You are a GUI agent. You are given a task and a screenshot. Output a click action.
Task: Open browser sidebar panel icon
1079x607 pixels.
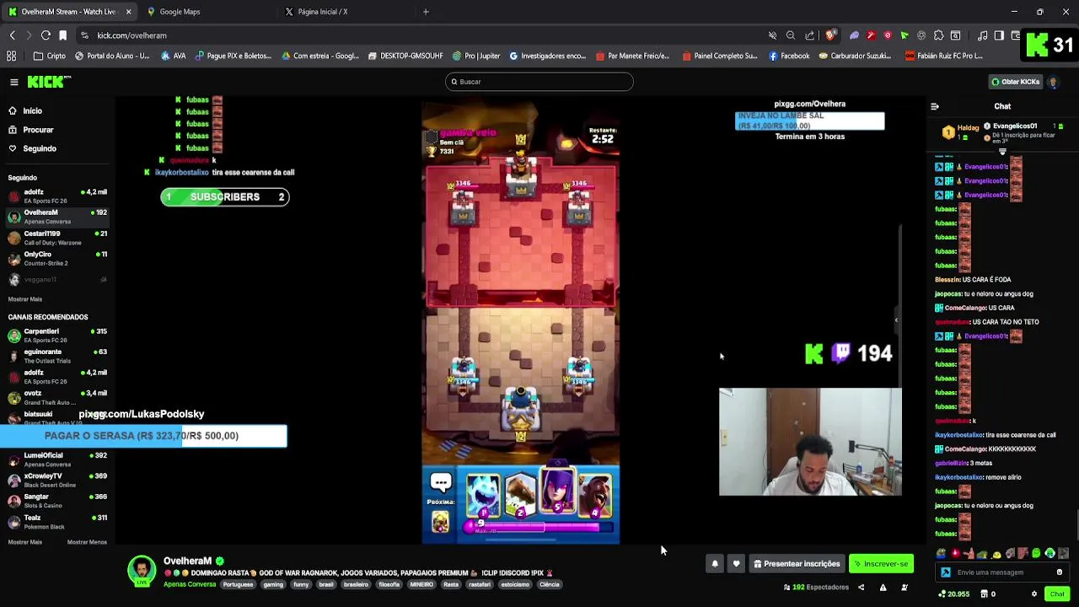999,35
